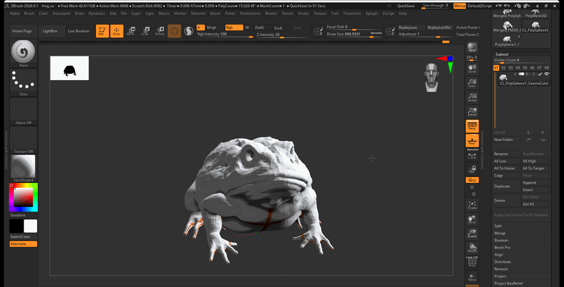The image size is (564, 287).
Task: Select the Rotate transform tool
Action: coord(160,31)
